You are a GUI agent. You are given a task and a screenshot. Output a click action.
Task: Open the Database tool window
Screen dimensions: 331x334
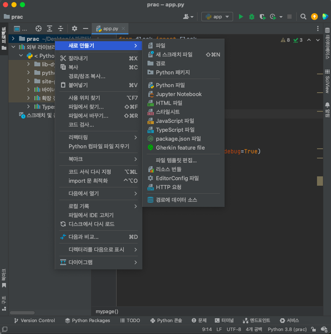pos(327,44)
